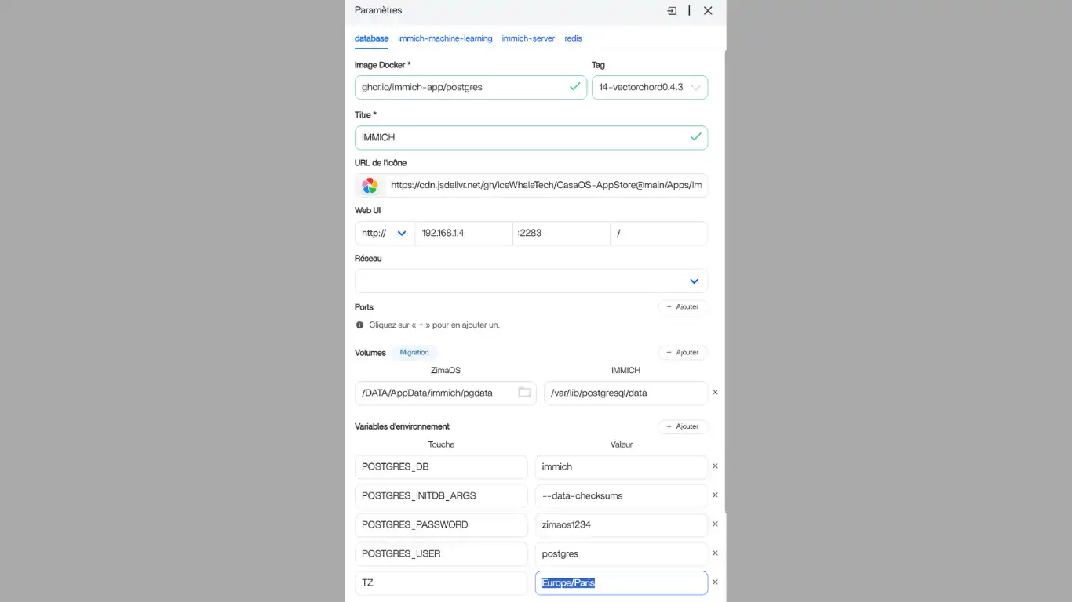The width and height of the screenshot is (1072, 602).
Task: Click the Web UI port field :2283
Action: 561,234
